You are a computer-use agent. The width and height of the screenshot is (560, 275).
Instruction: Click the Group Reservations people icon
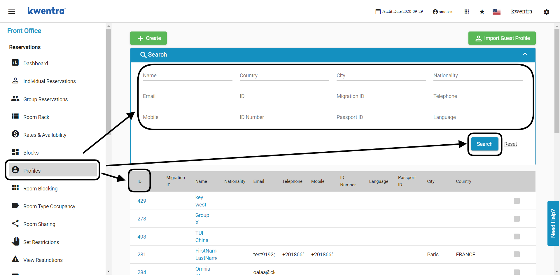pyautogui.click(x=15, y=99)
